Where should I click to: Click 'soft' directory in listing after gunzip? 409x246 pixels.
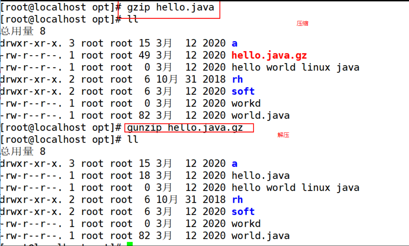tap(243, 211)
